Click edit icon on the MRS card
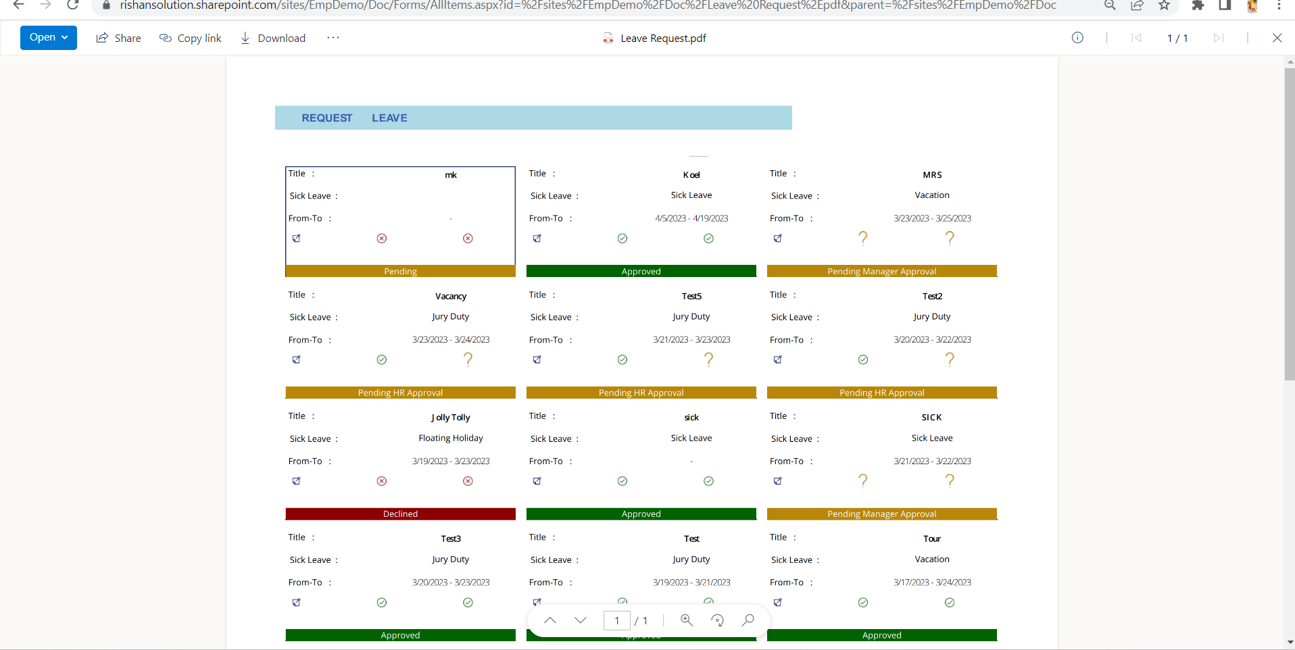Screen dimensions: 1295x650 (x=778, y=239)
